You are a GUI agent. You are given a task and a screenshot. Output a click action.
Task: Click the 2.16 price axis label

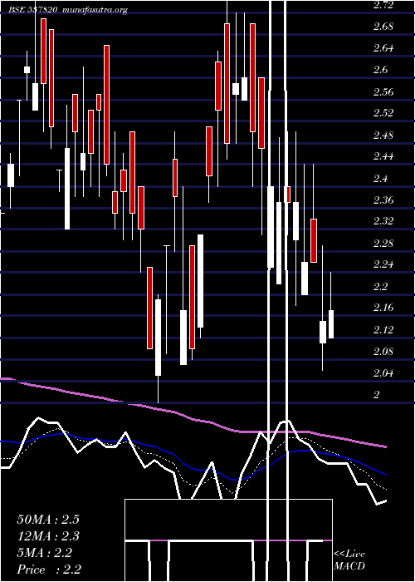pos(383,308)
